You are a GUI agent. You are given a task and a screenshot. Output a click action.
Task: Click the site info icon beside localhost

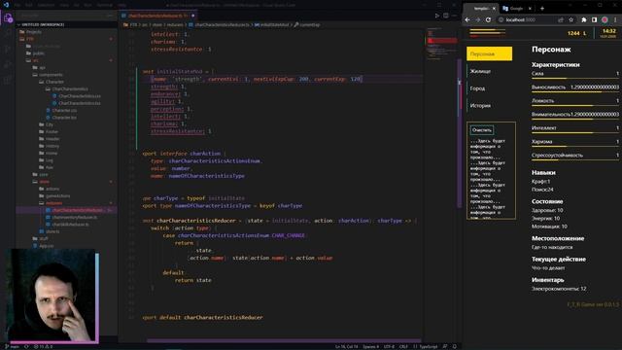click(x=501, y=19)
